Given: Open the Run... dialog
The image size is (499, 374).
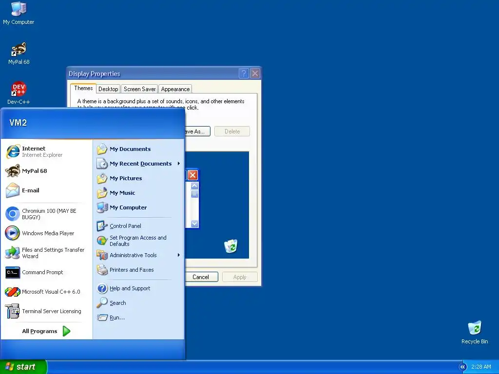Looking at the screenshot, I should point(139,318).
